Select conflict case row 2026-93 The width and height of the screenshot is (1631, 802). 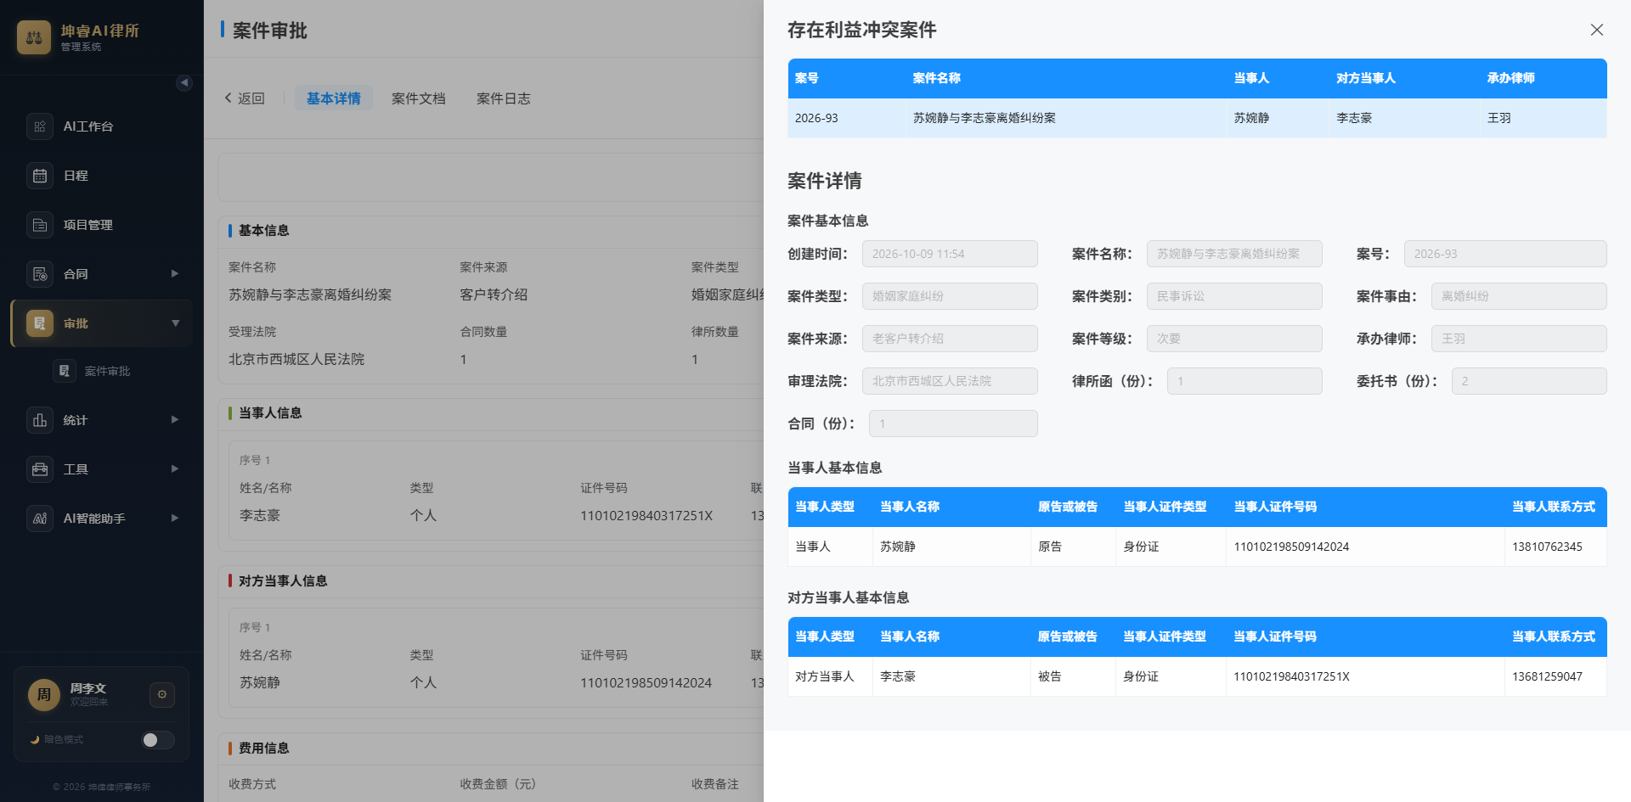[x=1197, y=118]
